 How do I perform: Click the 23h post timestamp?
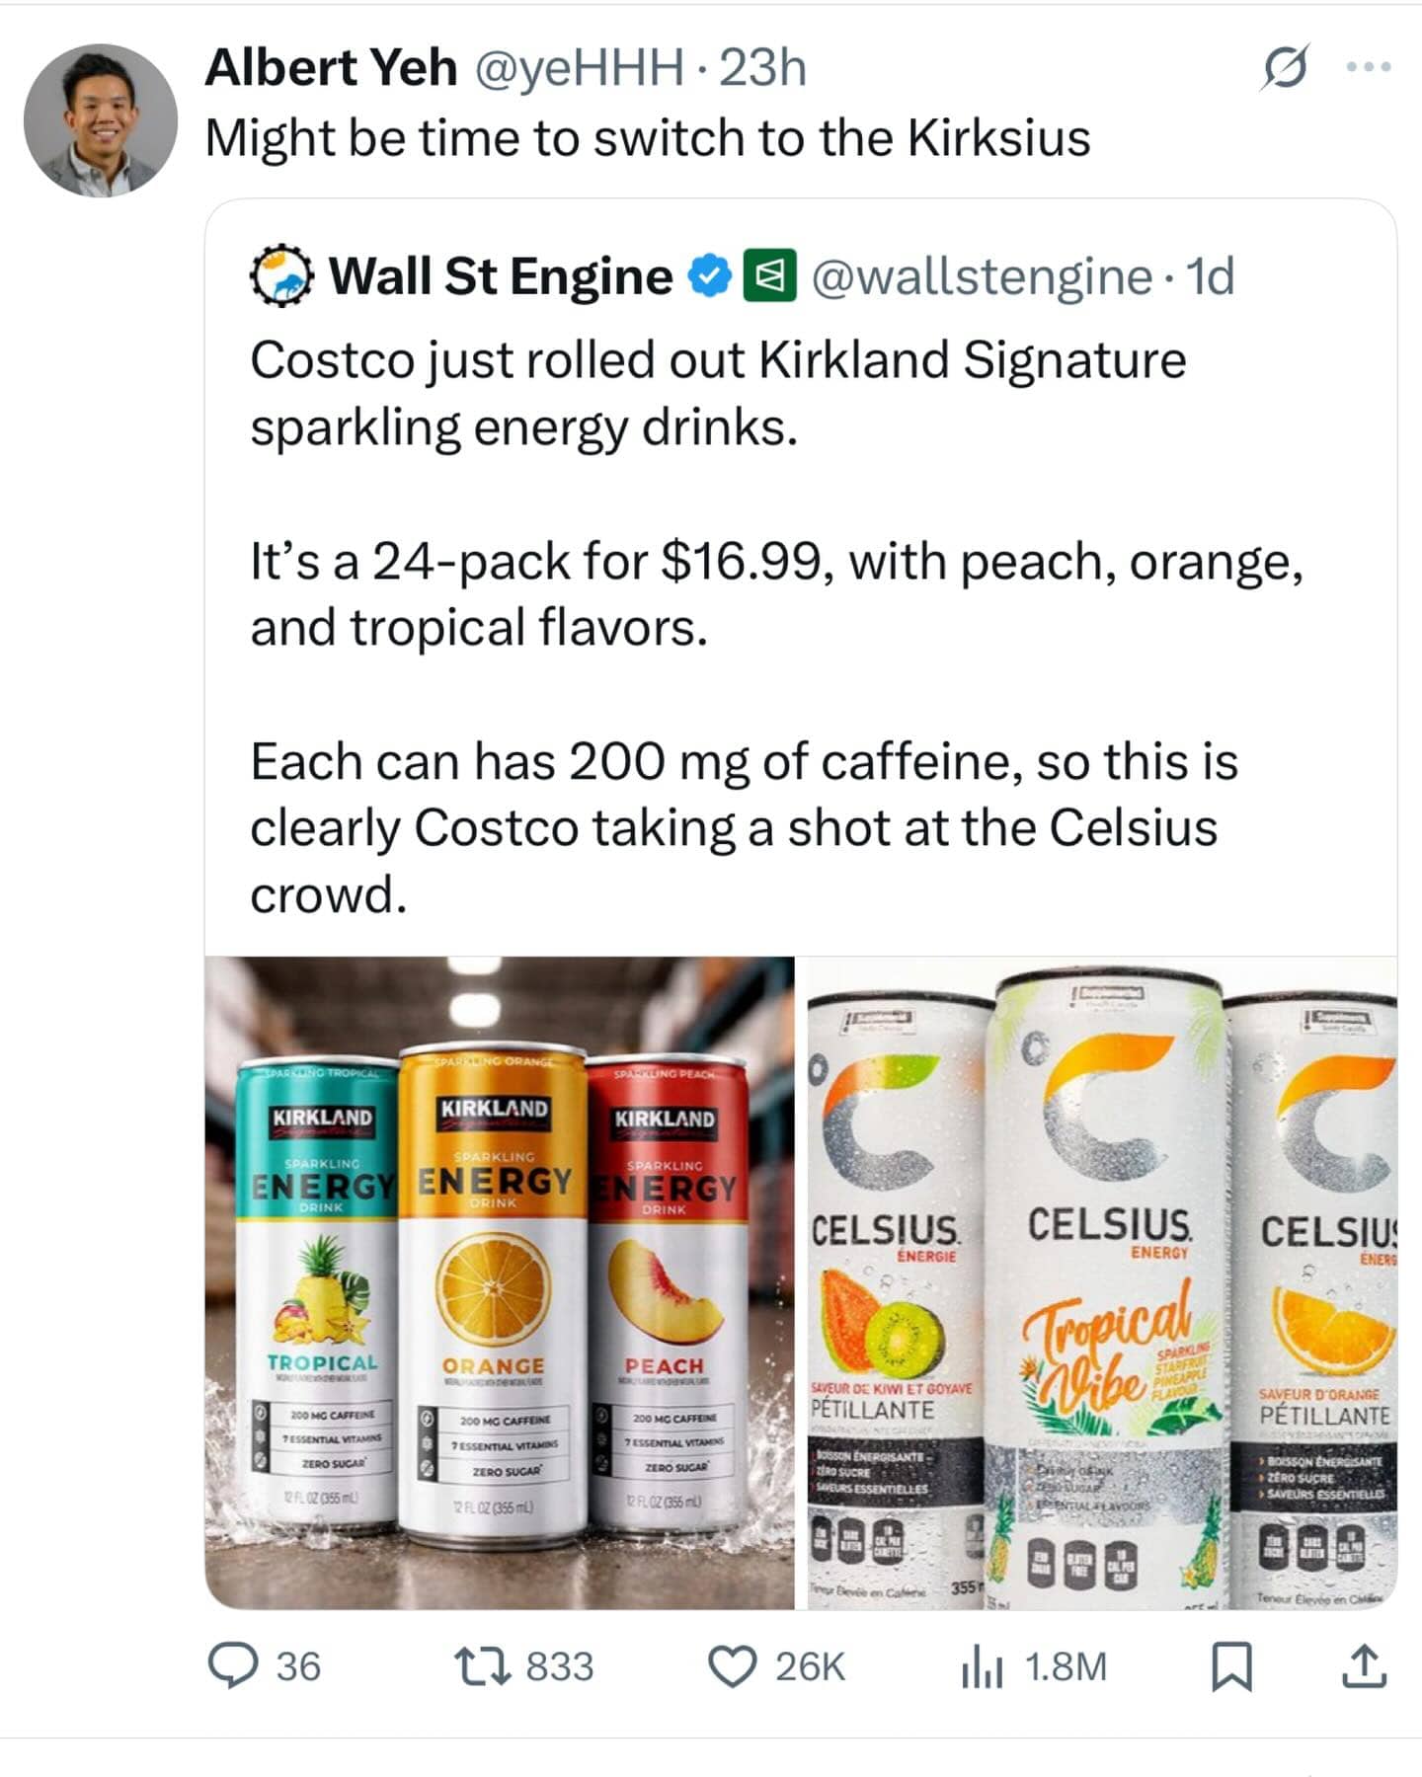pyautogui.click(x=762, y=68)
